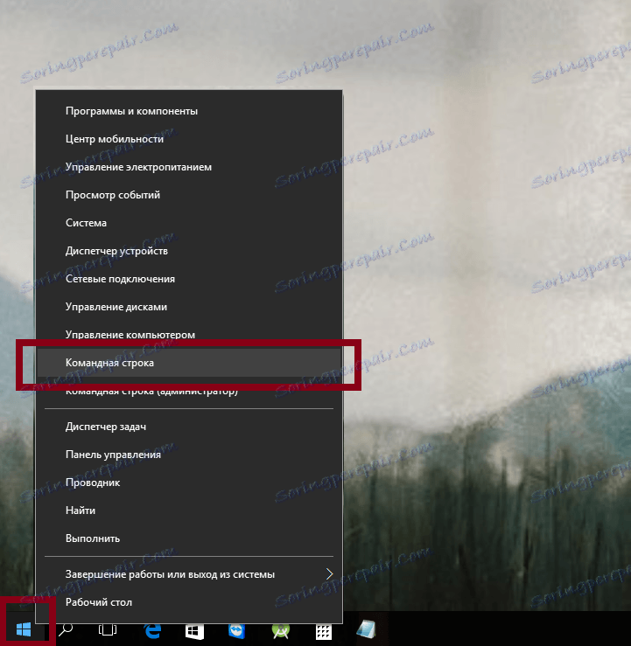
Task: Open Сетевые подключения
Action: (x=189, y=280)
